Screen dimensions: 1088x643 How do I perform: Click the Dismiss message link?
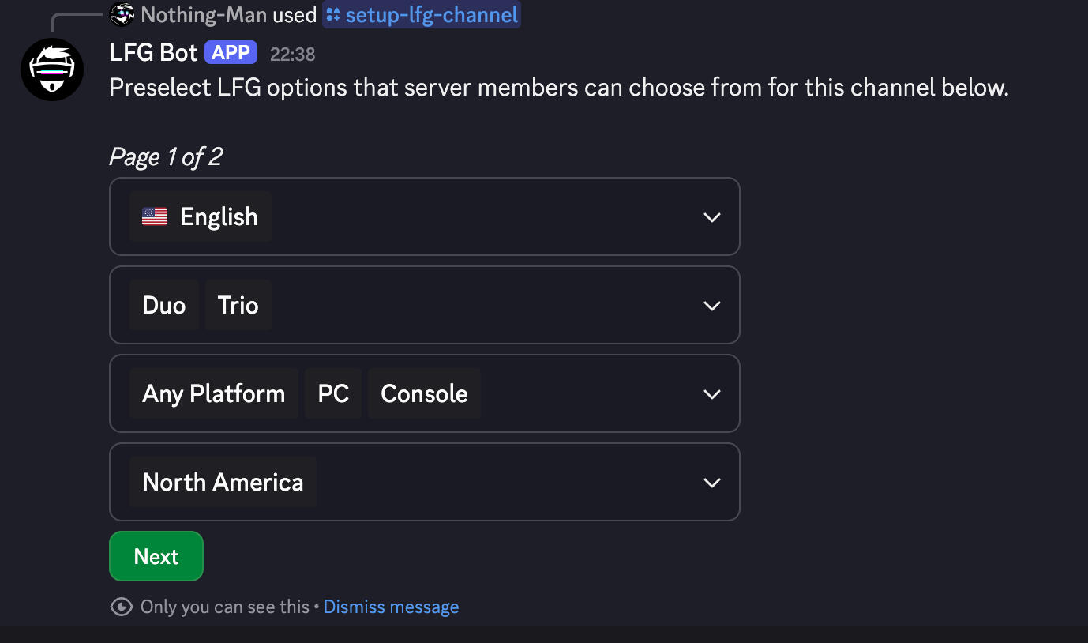[391, 607]
